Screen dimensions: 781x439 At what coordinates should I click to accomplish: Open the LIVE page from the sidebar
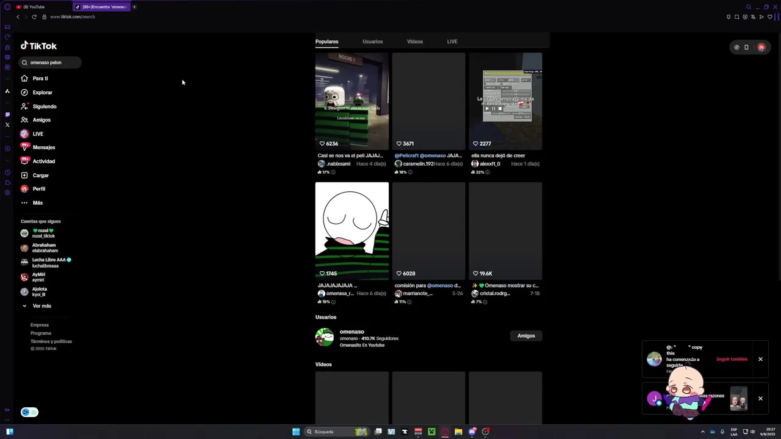click(x=32, y=134)
